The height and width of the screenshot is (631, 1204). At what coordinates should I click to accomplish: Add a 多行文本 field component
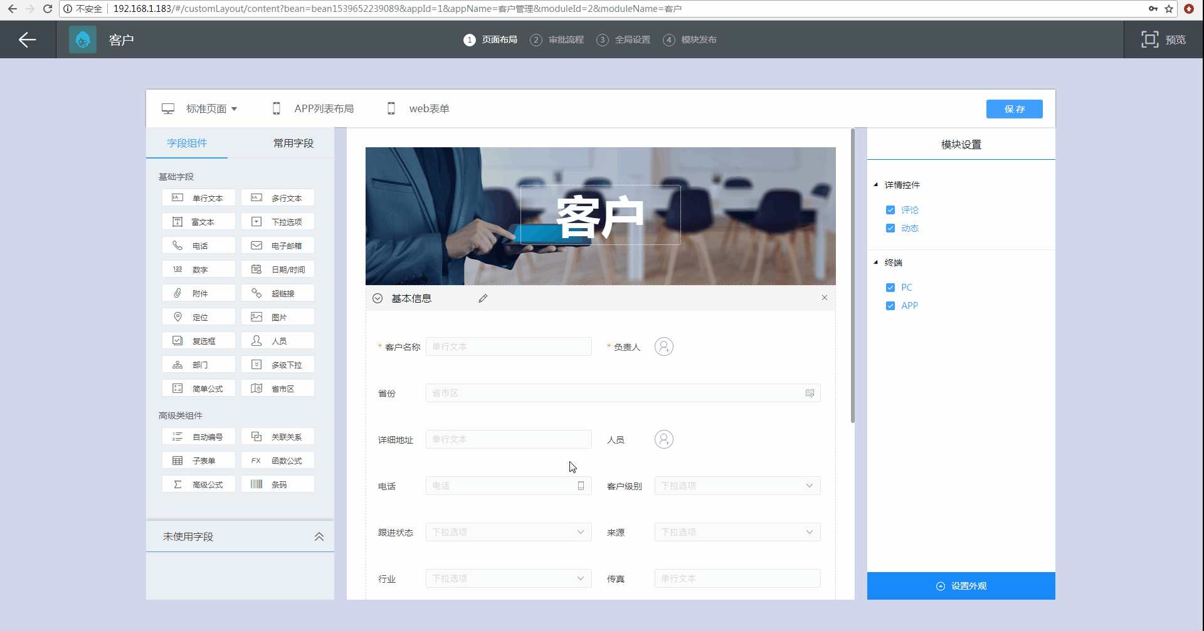pos(278,198)
